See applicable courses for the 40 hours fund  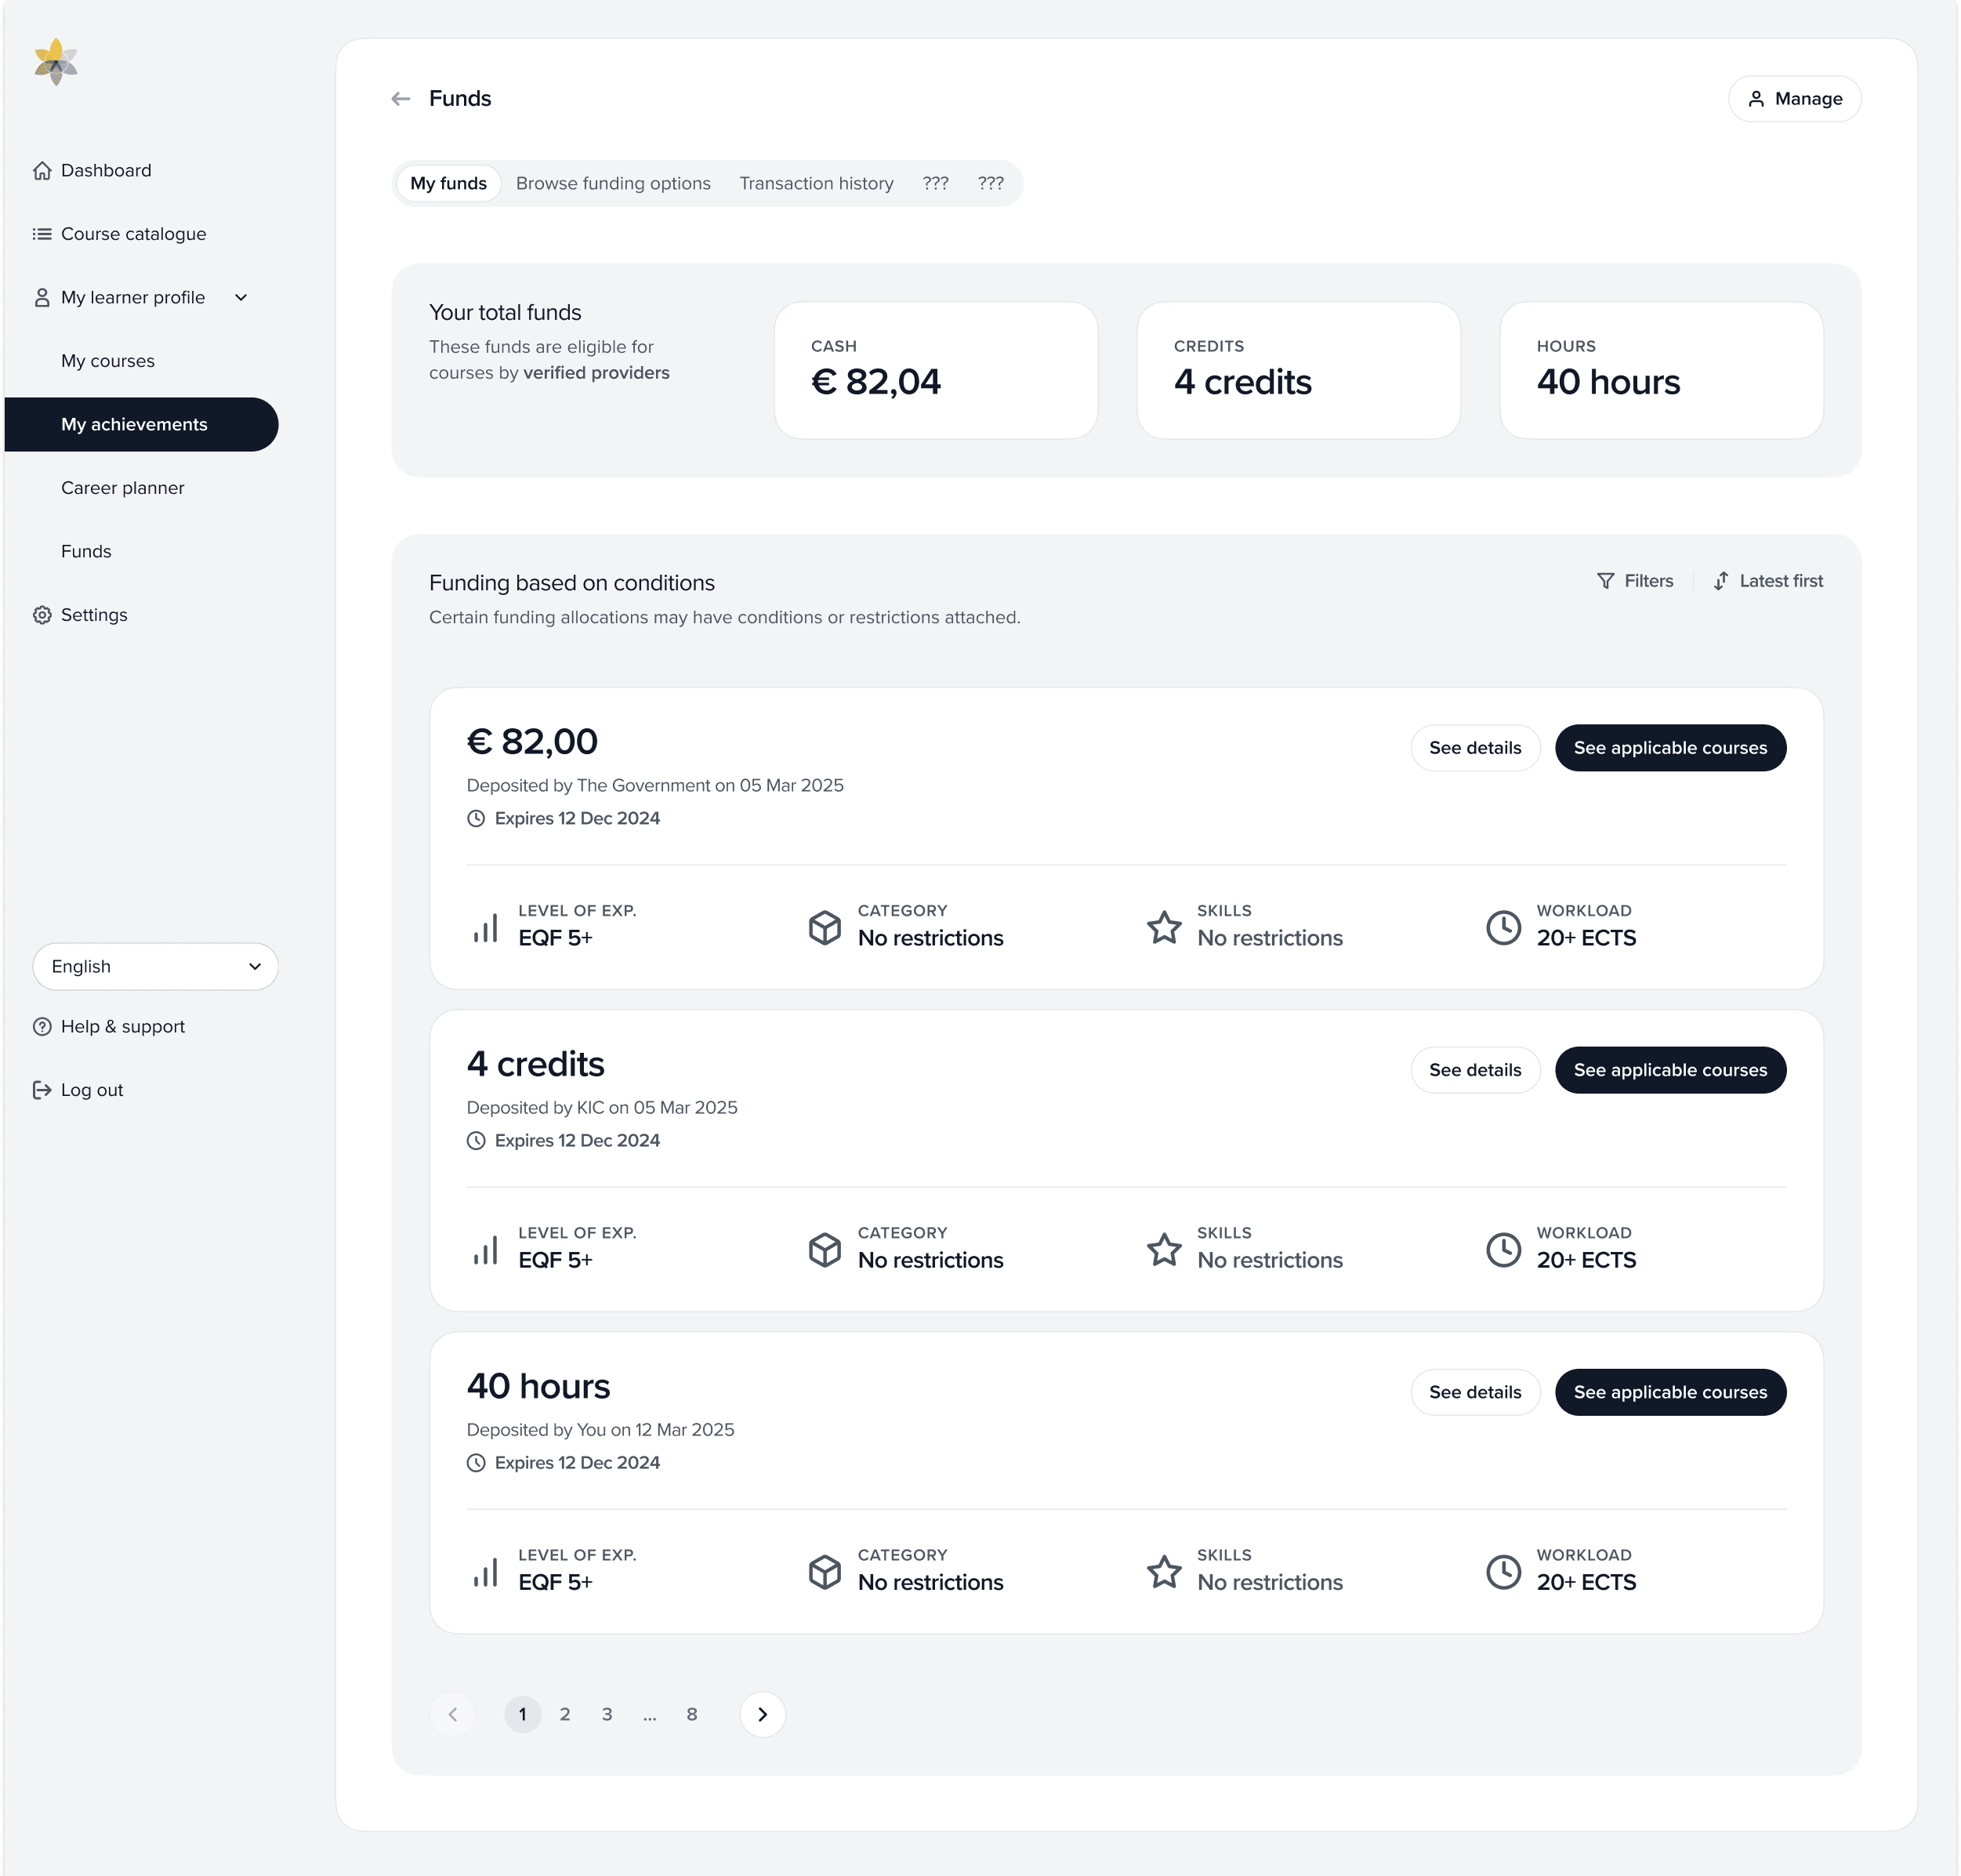[x=1670, y=1392]
